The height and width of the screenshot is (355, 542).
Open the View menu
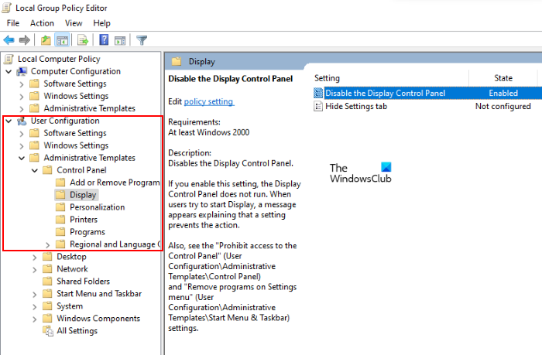[x=74, y=23]
